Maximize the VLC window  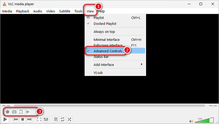click(201, 4)
